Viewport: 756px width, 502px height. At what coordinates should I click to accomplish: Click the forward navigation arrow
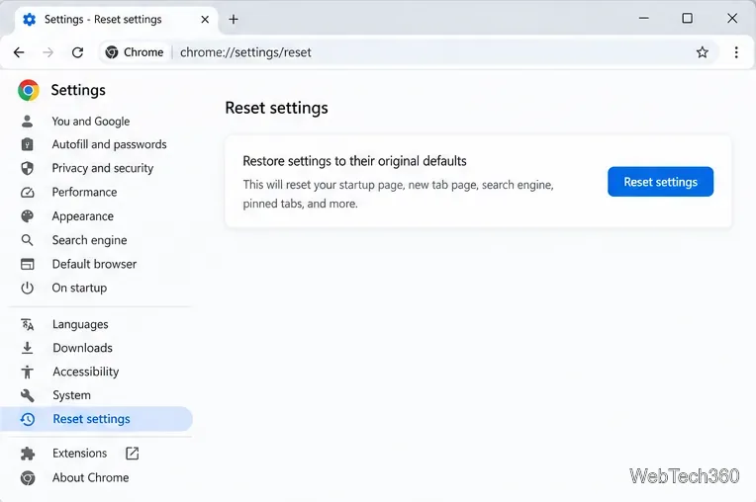(47, 52)
